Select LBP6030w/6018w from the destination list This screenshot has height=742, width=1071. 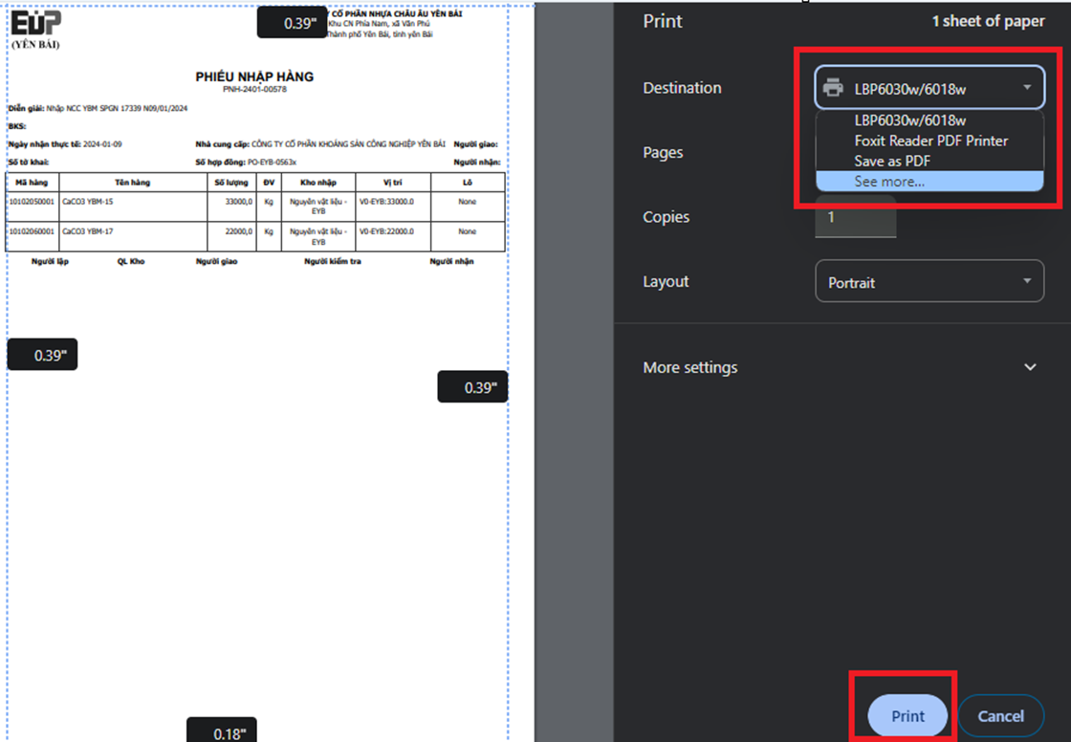(x=909, y=120)
